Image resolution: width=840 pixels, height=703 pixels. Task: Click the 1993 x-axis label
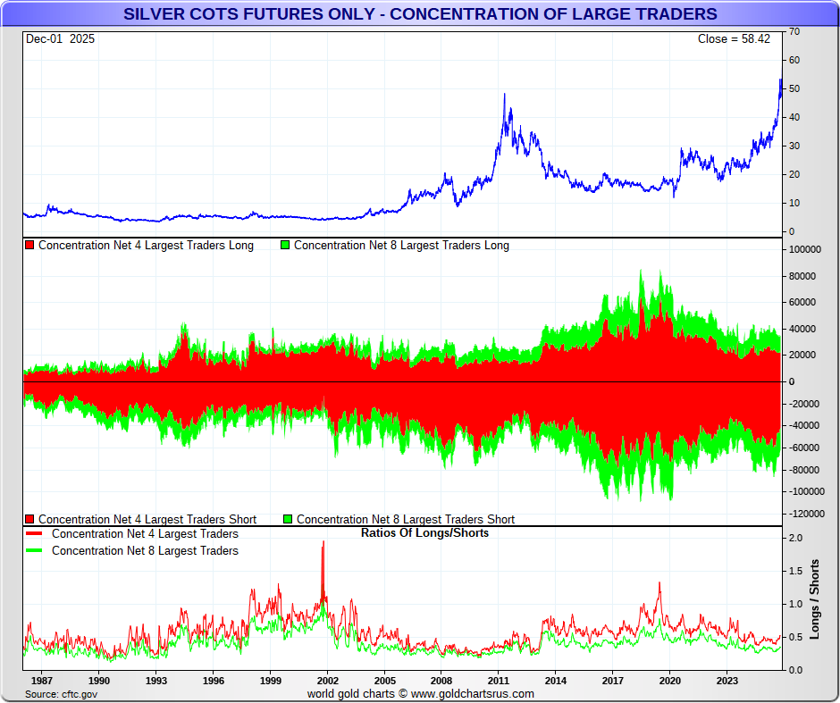pyautogui.click(x=155, y=681)
